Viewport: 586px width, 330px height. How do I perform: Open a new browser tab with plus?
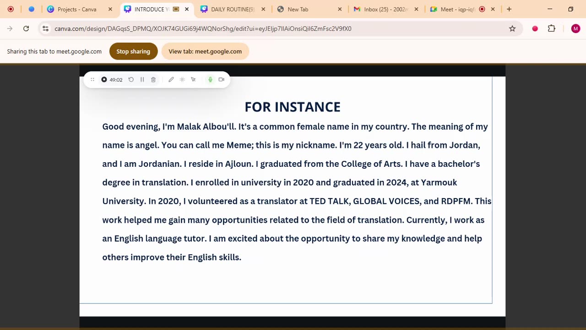[509, 9]
